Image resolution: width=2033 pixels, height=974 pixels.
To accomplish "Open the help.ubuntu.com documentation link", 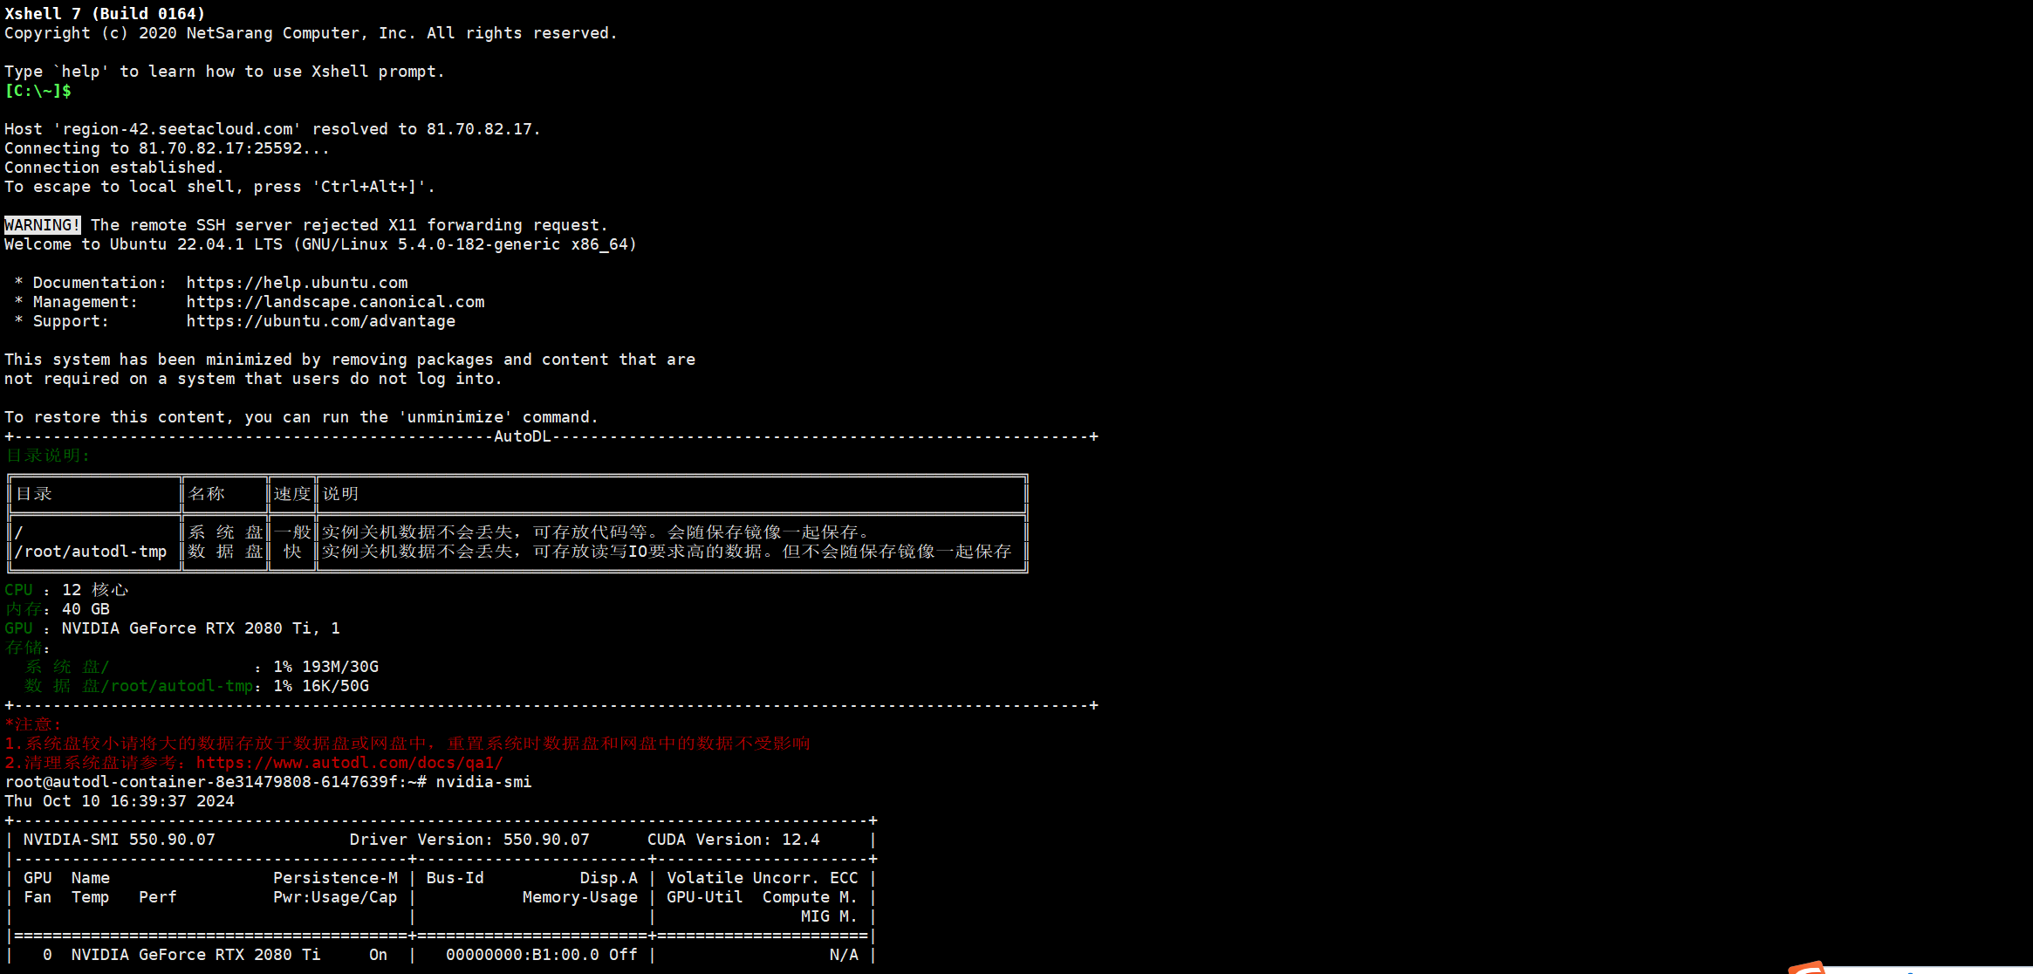I will (297, 283).
